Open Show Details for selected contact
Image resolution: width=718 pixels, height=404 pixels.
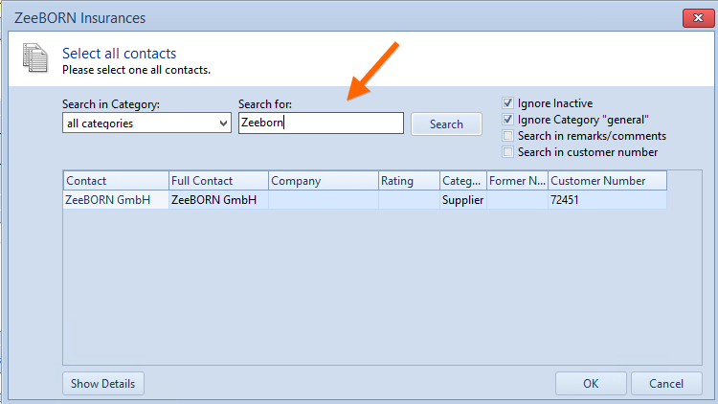103,383
